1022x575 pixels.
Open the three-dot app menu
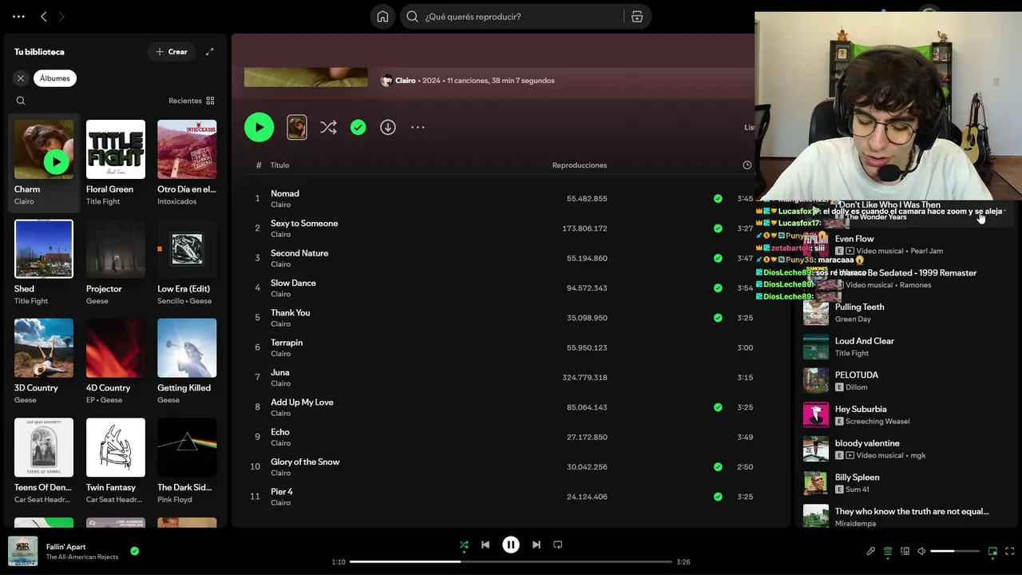[18, 16]
